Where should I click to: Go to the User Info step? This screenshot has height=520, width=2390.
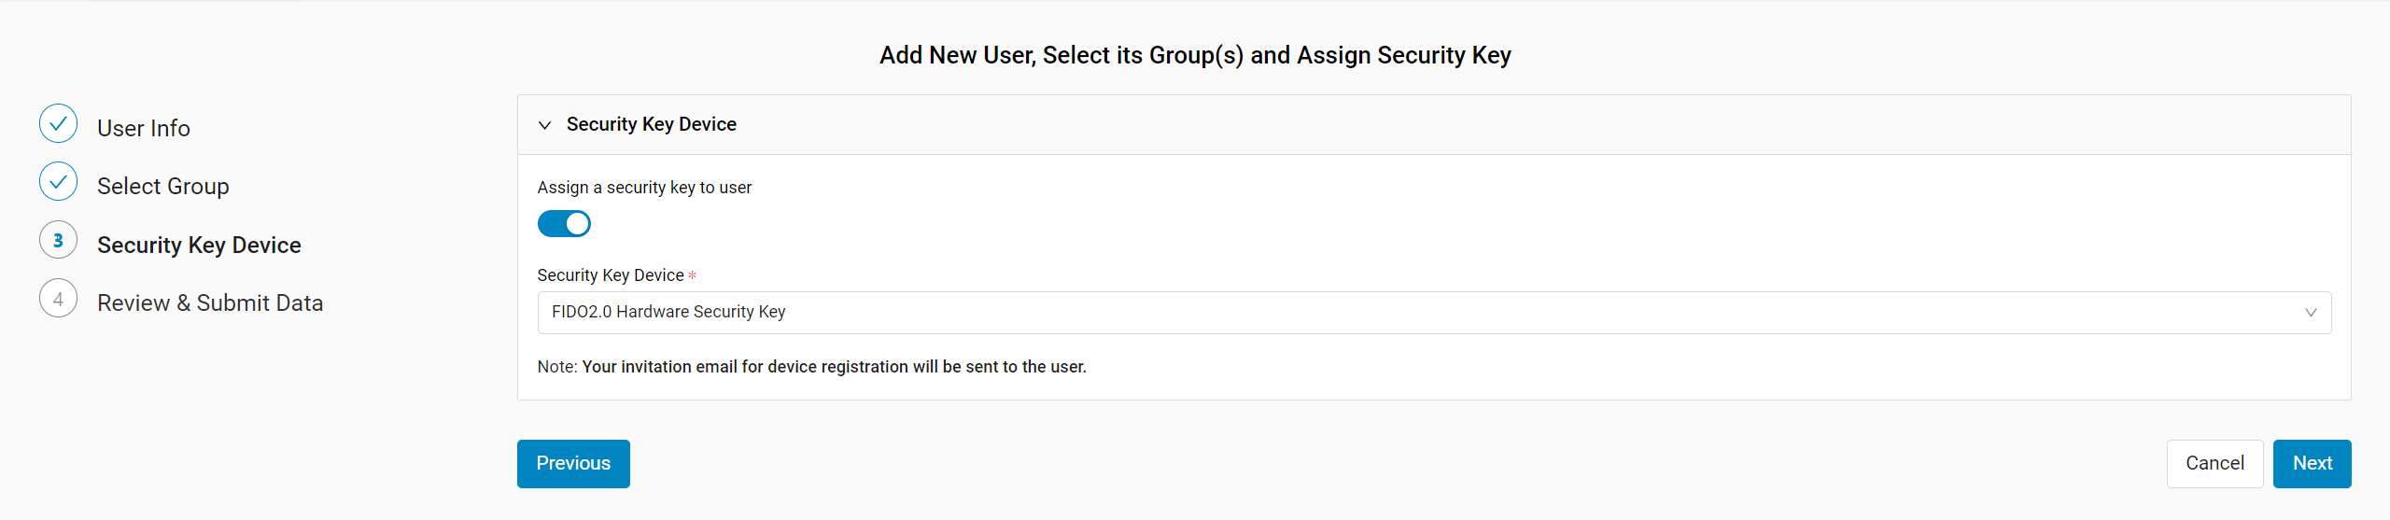(144, 128)
